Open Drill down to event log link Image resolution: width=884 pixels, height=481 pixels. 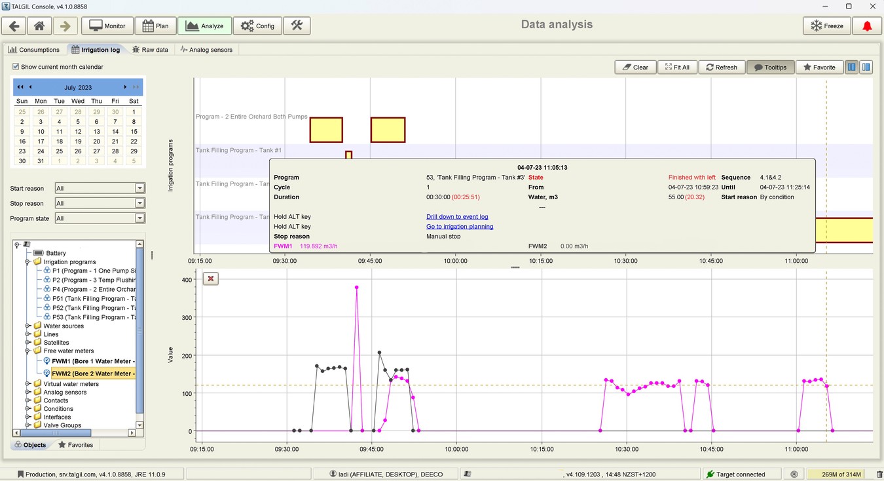point(457,216)
